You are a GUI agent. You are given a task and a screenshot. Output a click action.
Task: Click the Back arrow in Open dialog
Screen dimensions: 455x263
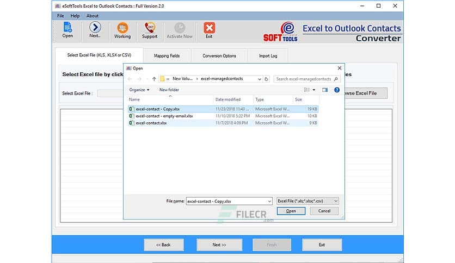click(130, 79)
